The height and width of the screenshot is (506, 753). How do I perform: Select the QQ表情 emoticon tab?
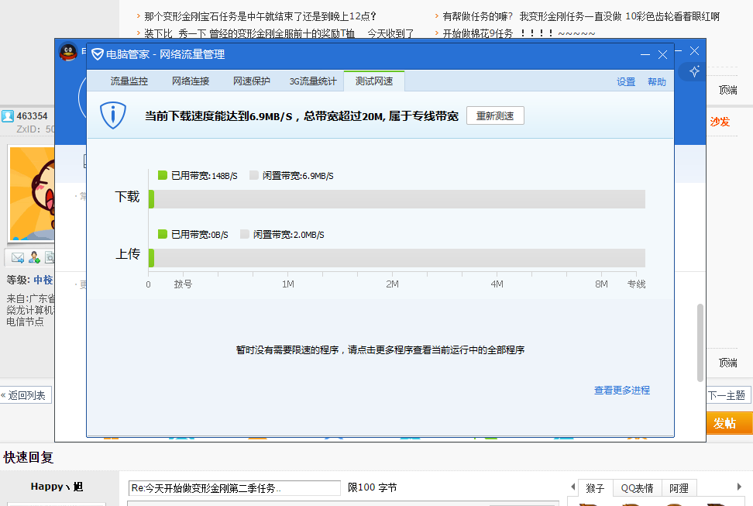pos(638,488)
